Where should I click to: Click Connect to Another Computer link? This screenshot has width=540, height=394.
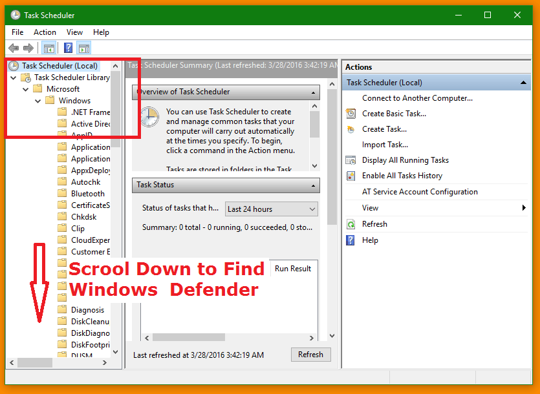pos(417,98)
